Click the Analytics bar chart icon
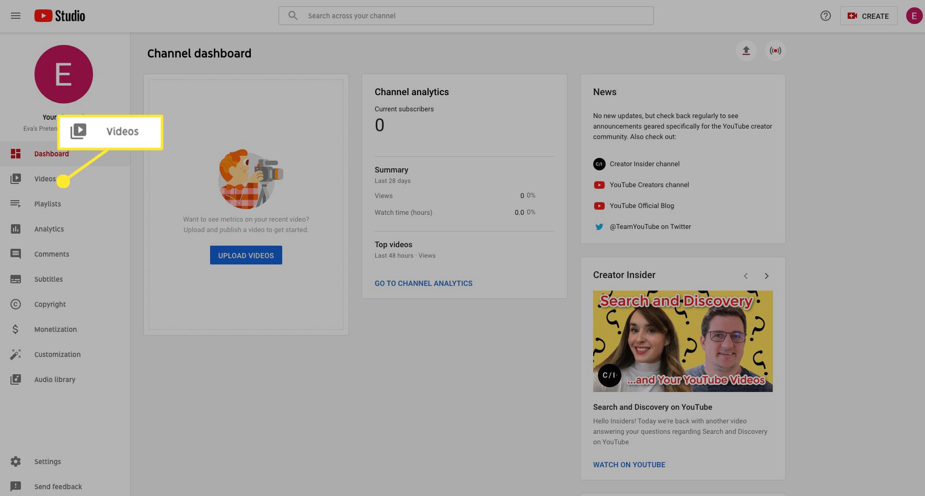Screen dimensions: 925x496 pyautogui.click(x=16, y=229)
